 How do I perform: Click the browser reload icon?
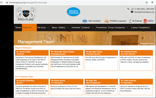click(x=1, y=3)
